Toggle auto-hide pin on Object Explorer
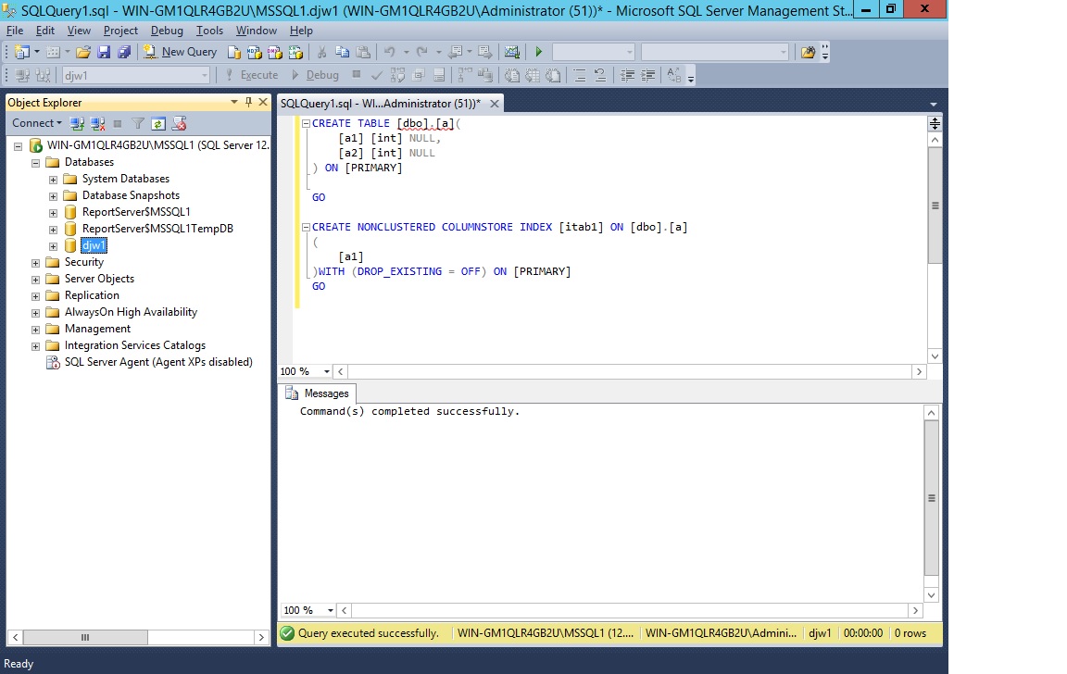This screenshot has height=674, width=1067. (x=248, y=102)
